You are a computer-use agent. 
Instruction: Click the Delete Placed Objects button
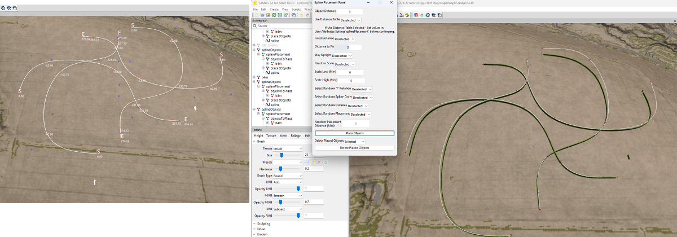pyautogui.click(x=354, y=147)
